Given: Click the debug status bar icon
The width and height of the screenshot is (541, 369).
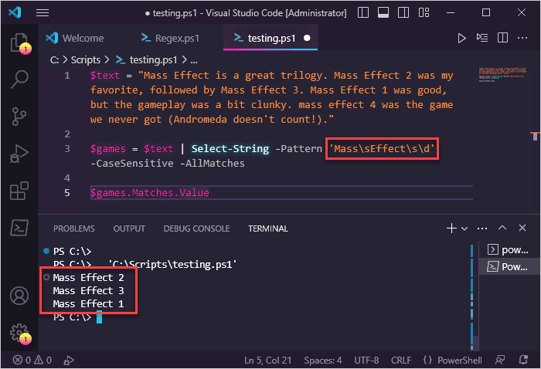Looking at the screenshot, I should pyautogui.click(x=69, y=360).
